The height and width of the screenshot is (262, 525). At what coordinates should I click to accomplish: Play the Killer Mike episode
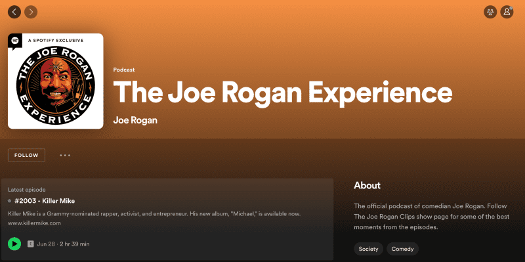click(14, 244)
